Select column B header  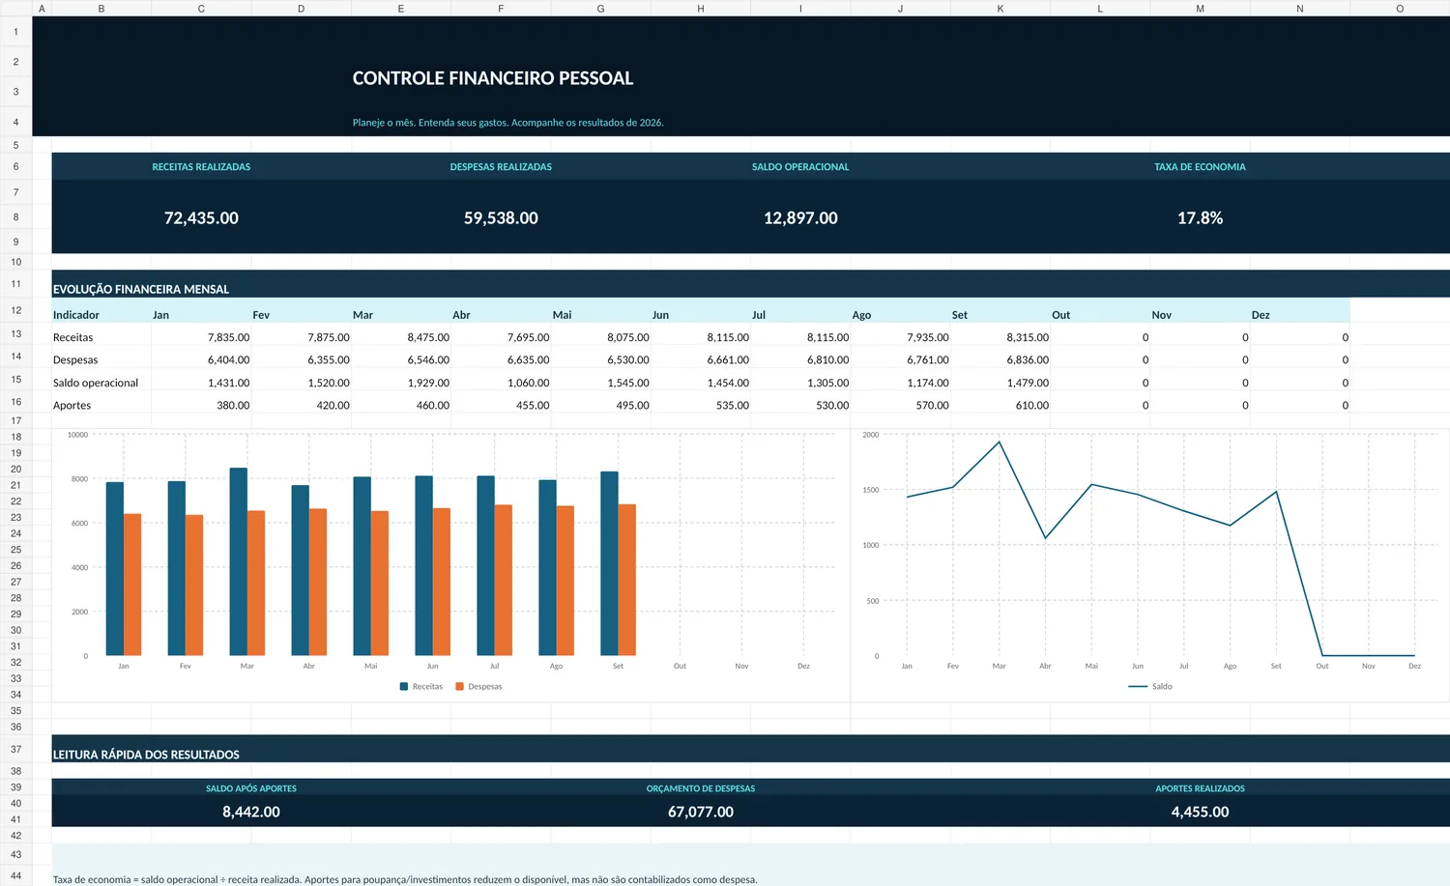[101, 9]
